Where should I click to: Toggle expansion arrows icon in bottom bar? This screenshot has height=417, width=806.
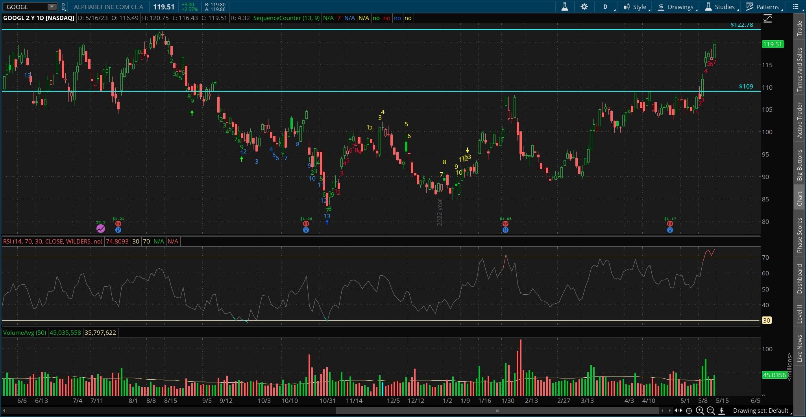(678, 411)
